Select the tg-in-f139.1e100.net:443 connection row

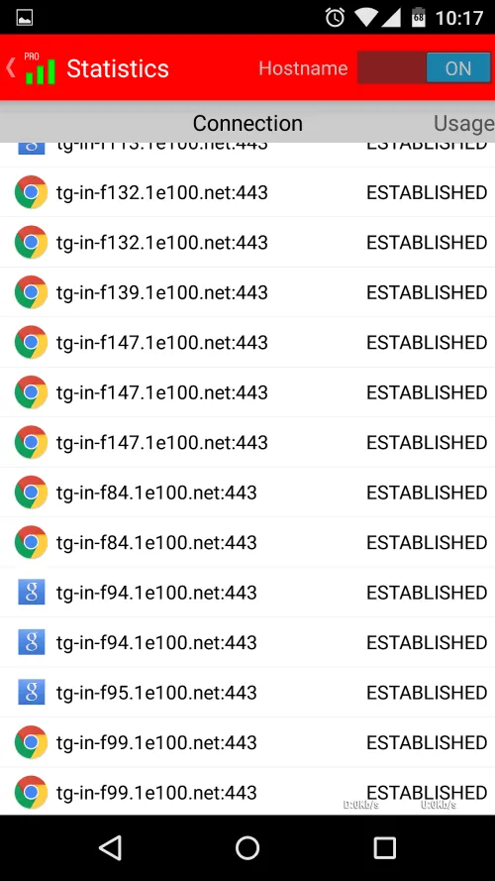pos(247,292)
